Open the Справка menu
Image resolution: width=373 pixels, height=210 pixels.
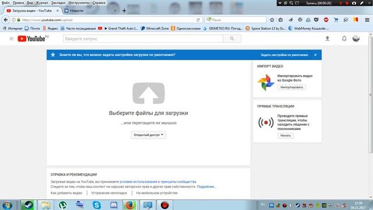click(99, 3)
